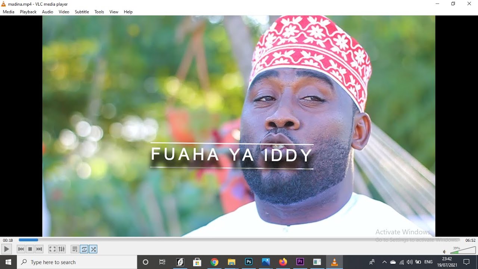This screenshot has width=478, height=269.
Task: Check battery status tray icon
Action: tap(418, 262)
